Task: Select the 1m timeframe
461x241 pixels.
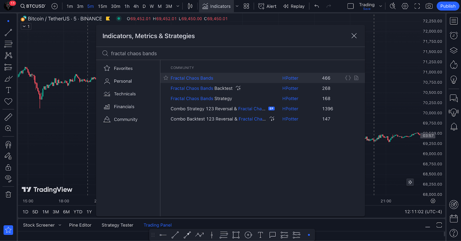Action: pos(70,6)
